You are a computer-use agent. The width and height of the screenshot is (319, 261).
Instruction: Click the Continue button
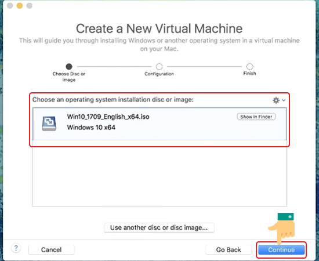(281, 250)
